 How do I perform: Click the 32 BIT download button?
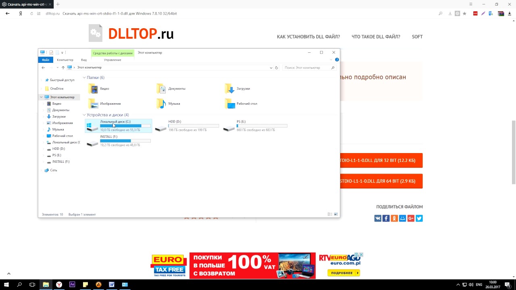point(381,160)
